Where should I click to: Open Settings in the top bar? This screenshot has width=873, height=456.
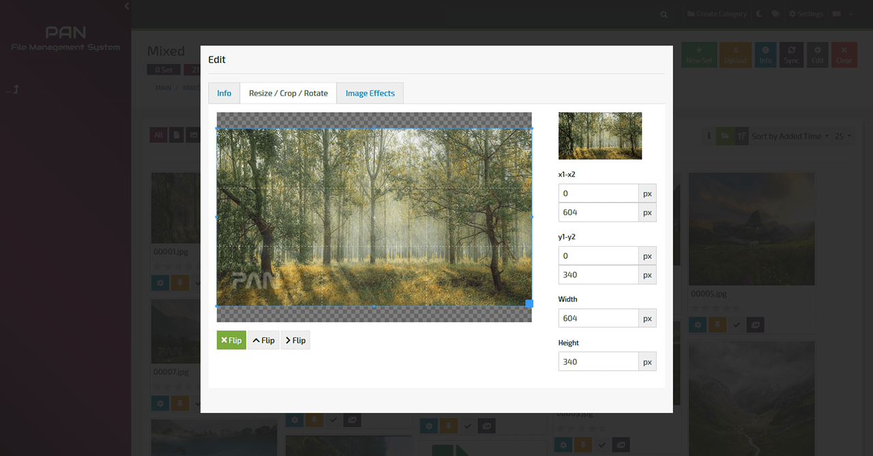pos(806,14)
